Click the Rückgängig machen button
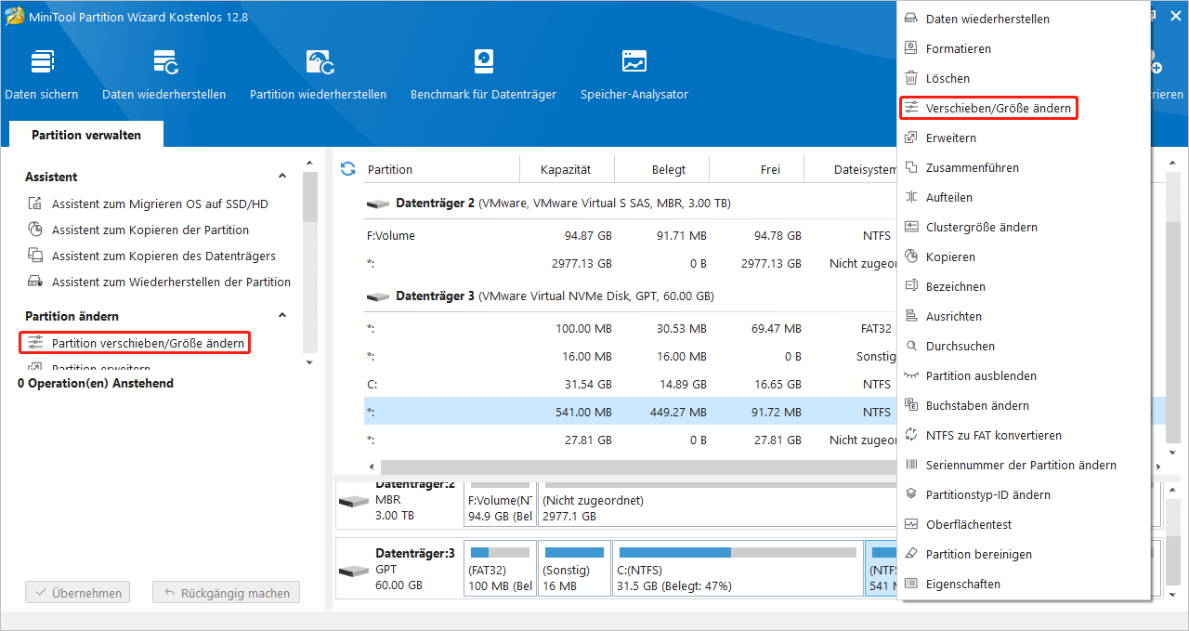The height and width of the screenshot is (631, 1189). coord(227,592)
